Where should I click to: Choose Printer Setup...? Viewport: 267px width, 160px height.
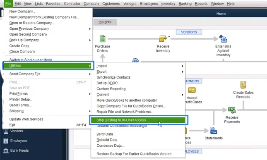coord(21,100)
